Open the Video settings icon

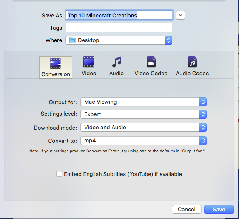pyautogui.click(x=89, y=62)
